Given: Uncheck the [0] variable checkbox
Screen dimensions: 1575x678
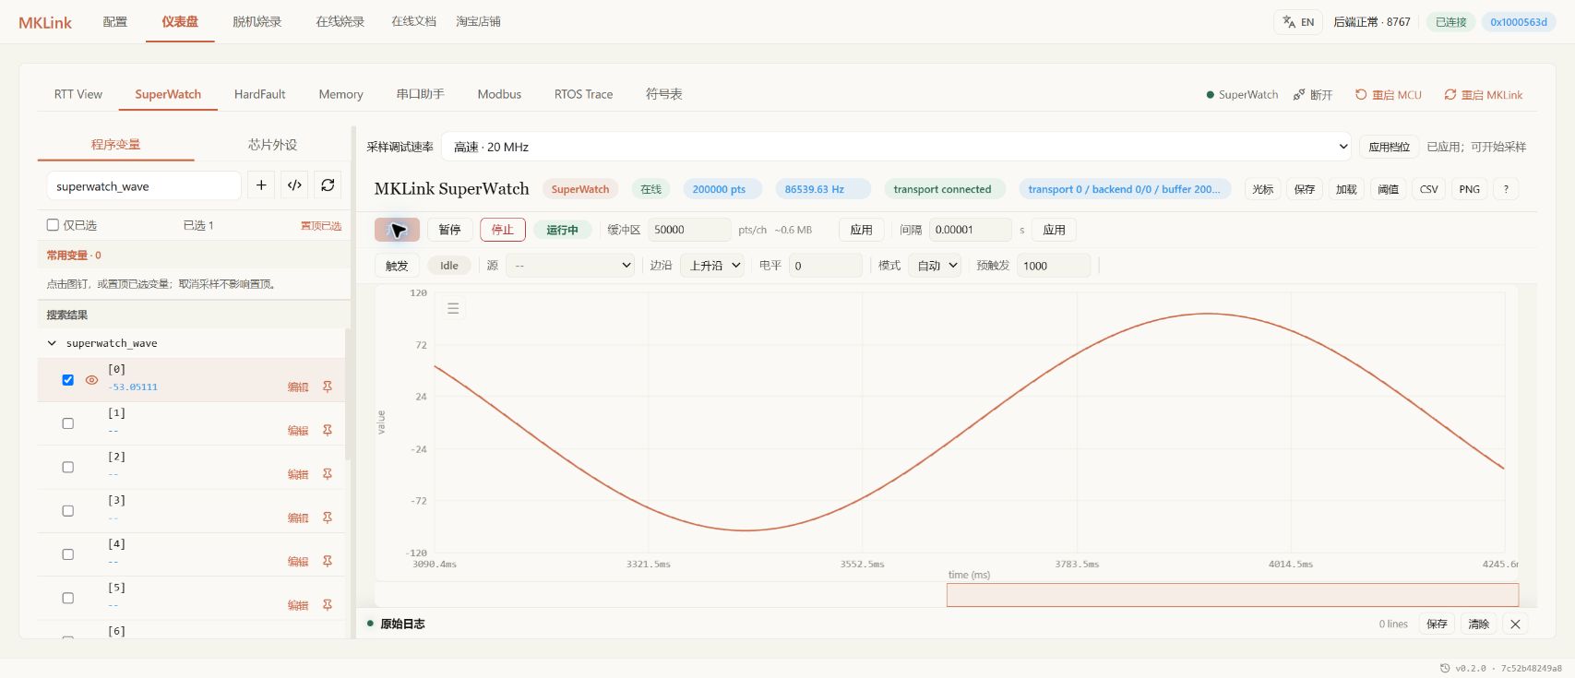Looking at the screenshot, I should 67,380.
